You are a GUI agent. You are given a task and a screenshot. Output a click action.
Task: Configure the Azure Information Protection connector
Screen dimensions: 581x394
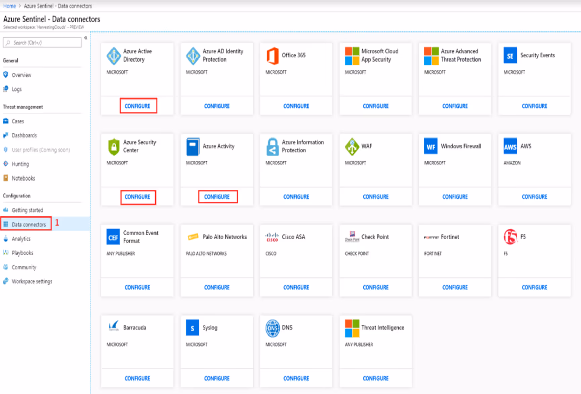tap(296, 197)
